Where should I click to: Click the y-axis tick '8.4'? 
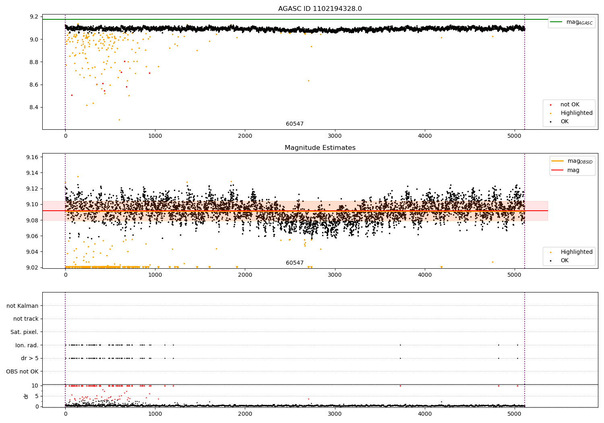pyautogui.click(x=34, y=107)
